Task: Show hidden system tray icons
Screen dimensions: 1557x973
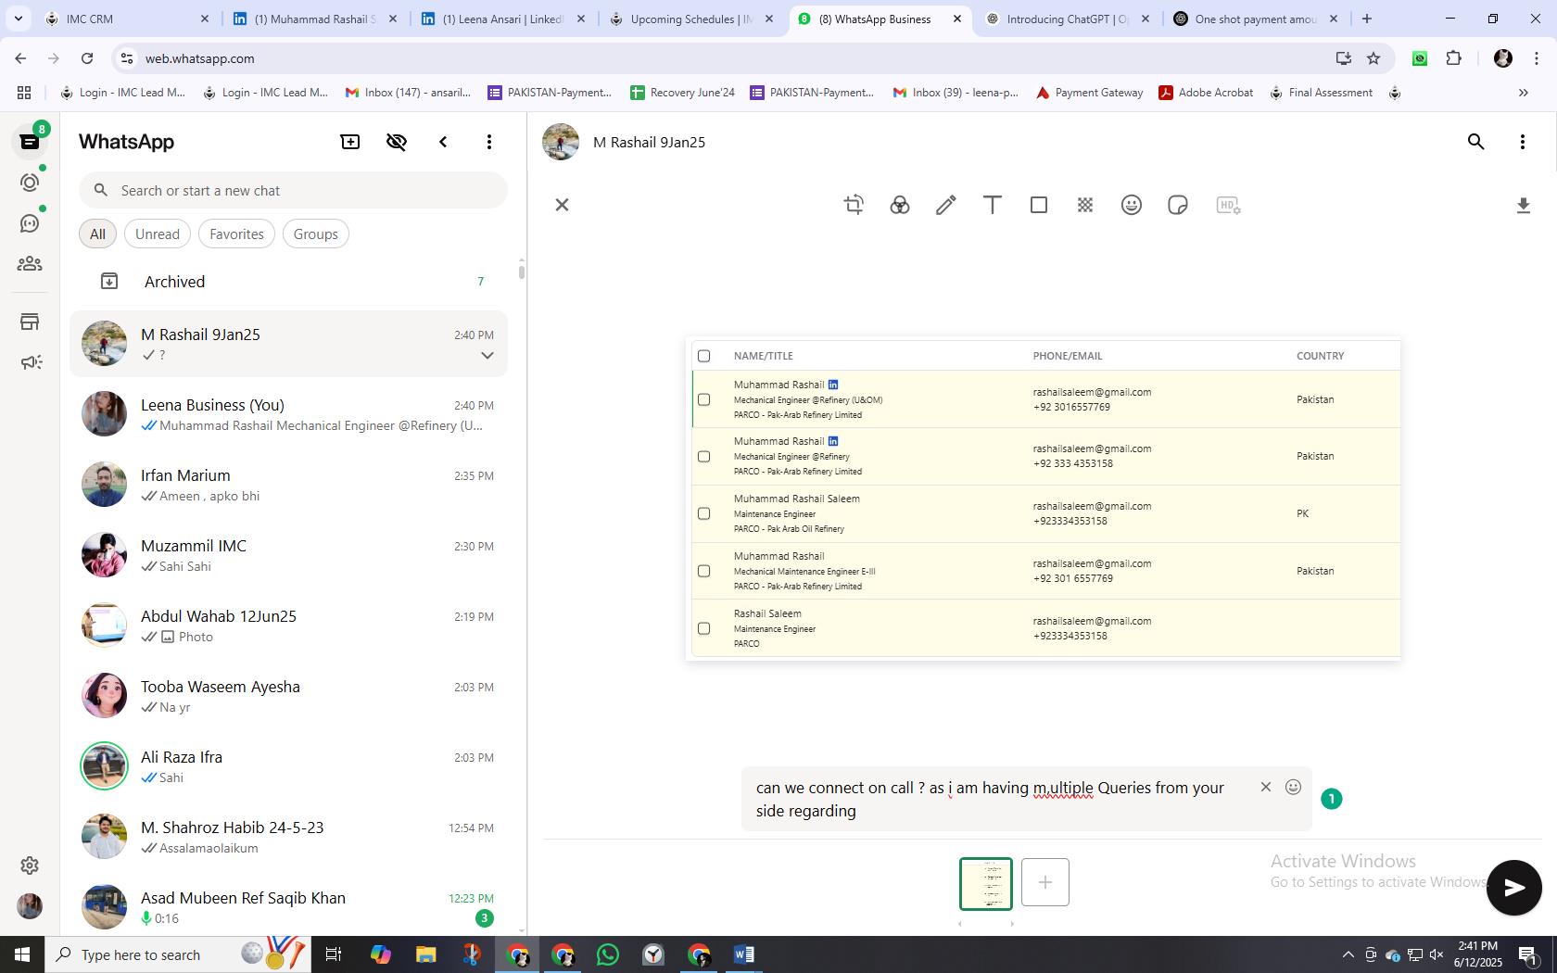Action: [x=1348, y=954]
